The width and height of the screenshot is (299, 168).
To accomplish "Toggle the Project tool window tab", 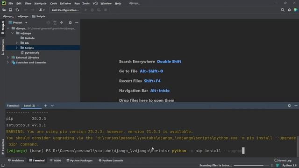I will tap(3, 28).
